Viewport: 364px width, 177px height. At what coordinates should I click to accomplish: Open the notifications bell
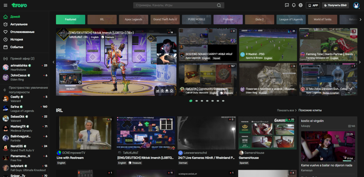coord(294,5)
